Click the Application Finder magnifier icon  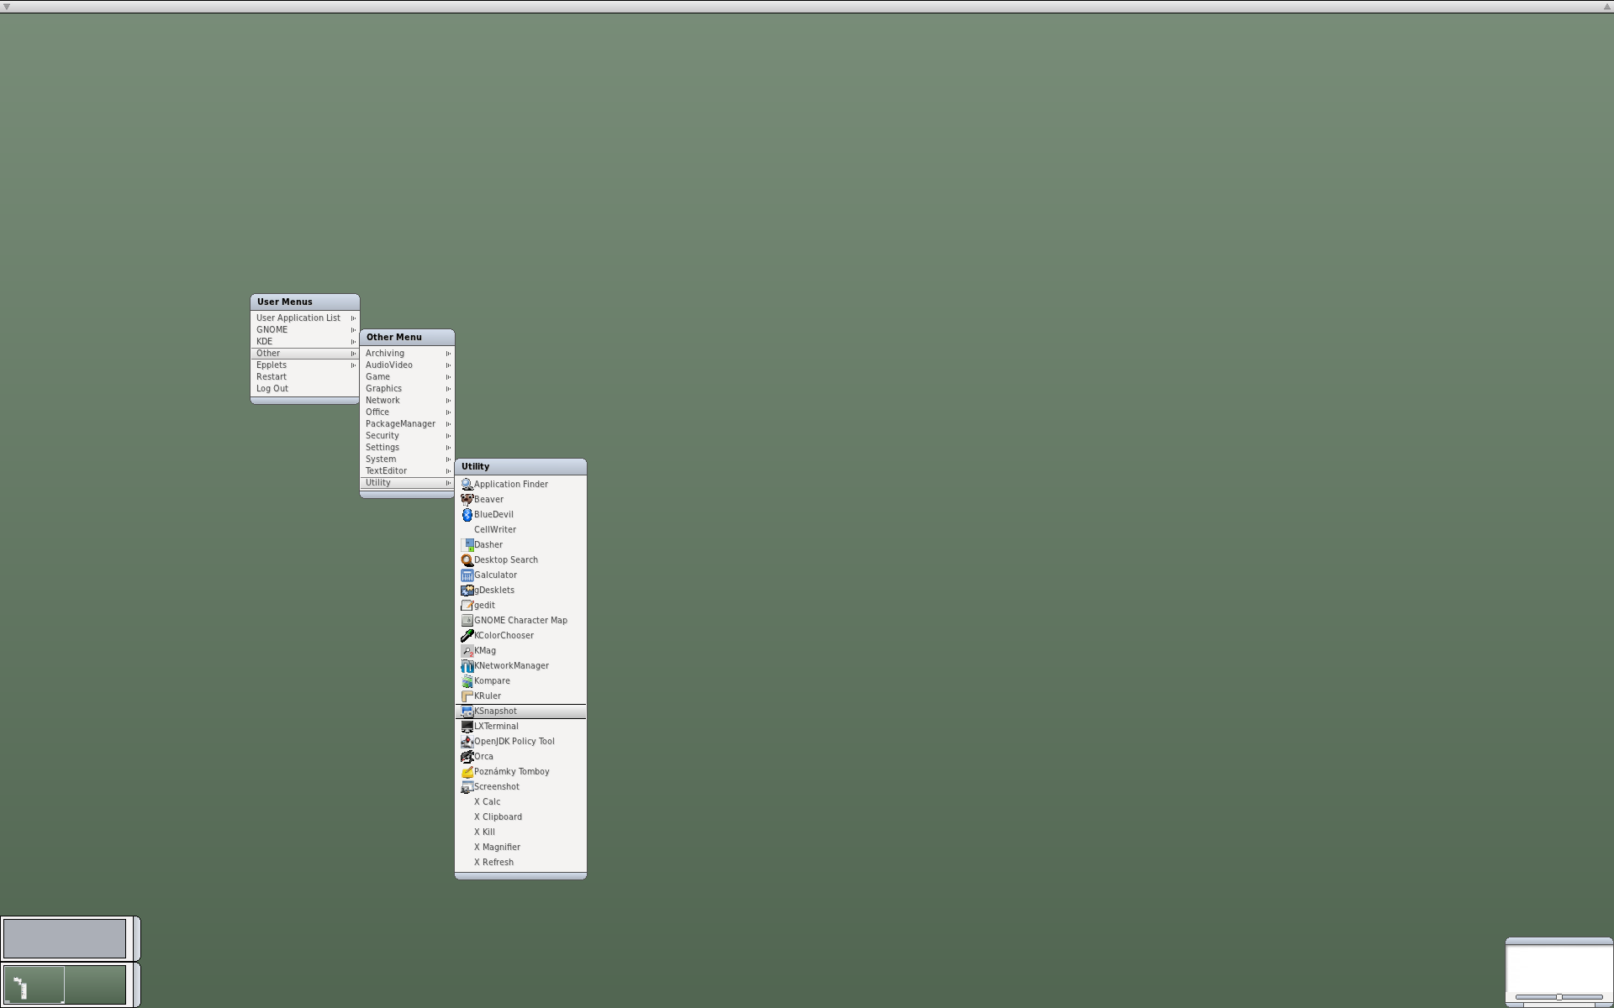click(x=467, y=485)
